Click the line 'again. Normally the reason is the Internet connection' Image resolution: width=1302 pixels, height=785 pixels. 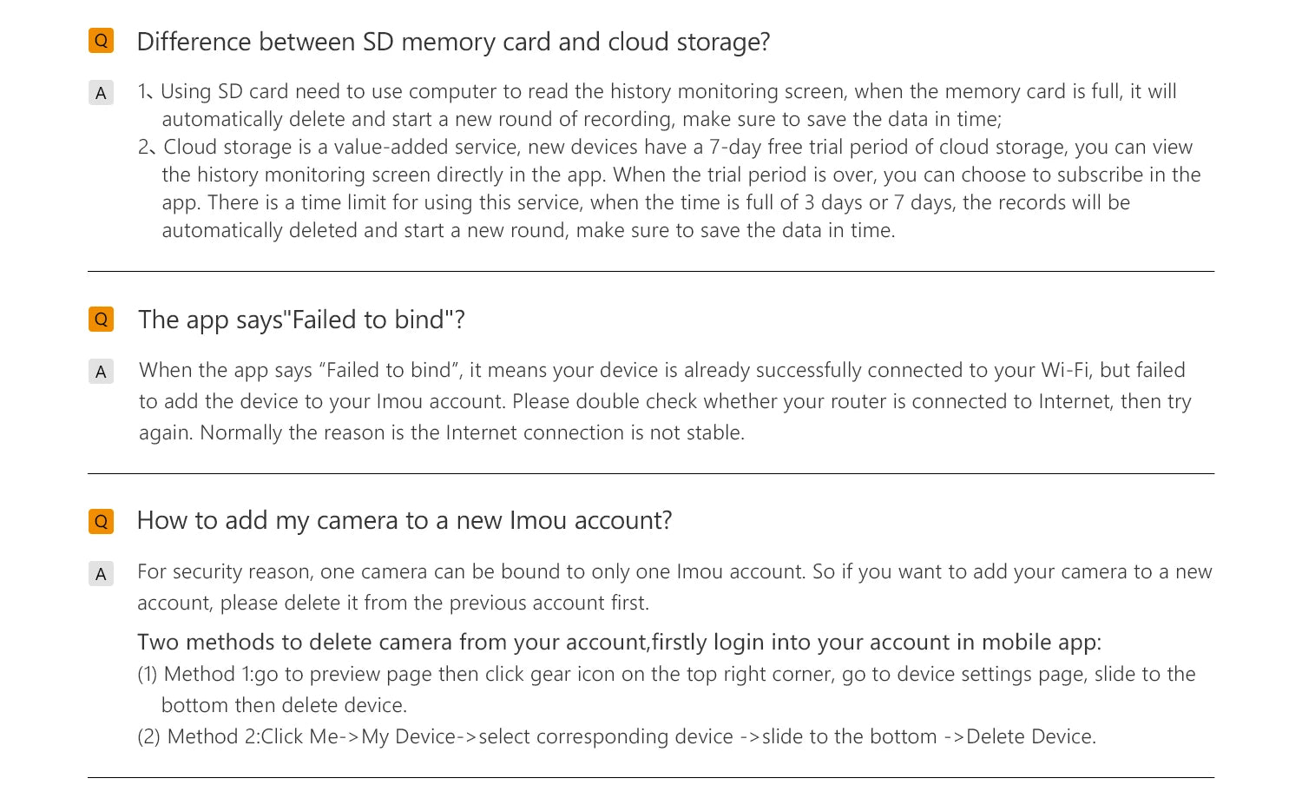tap(442, 432)
